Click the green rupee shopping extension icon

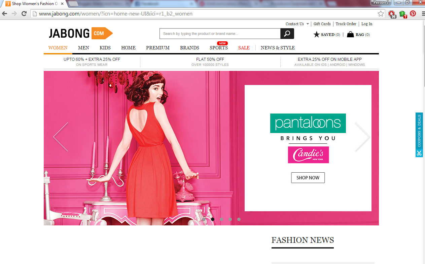(x=402, y=14)
